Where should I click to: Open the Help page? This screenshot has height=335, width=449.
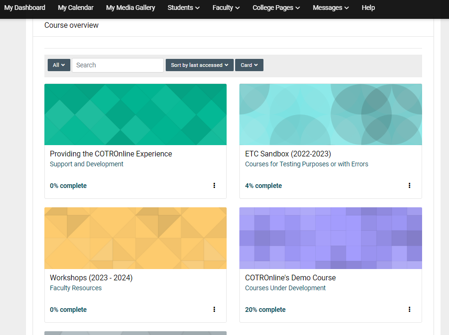[368, 8]
